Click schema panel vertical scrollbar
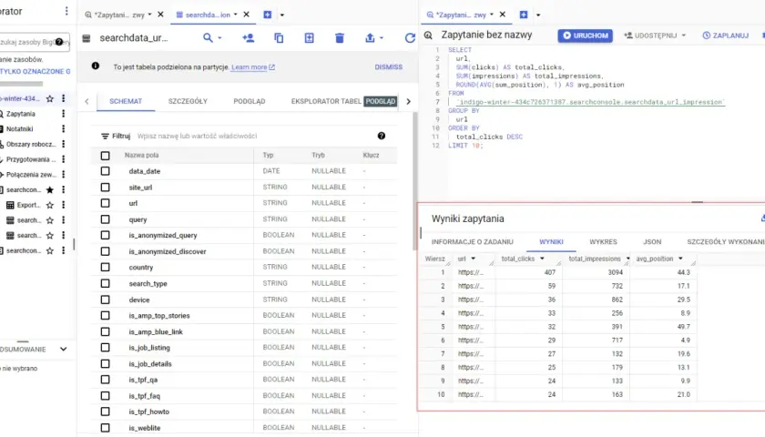The width and height of the screenshot is (765, 437). [415, 180]
